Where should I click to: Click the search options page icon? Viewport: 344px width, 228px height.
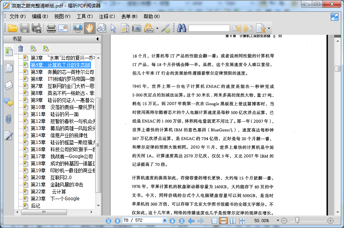click(261, 28)
